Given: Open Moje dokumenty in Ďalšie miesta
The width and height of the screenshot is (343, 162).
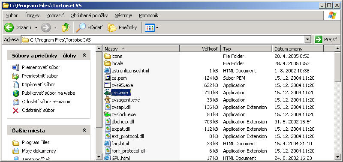Looking at the screenshot, I should click(x=39, y=151).
